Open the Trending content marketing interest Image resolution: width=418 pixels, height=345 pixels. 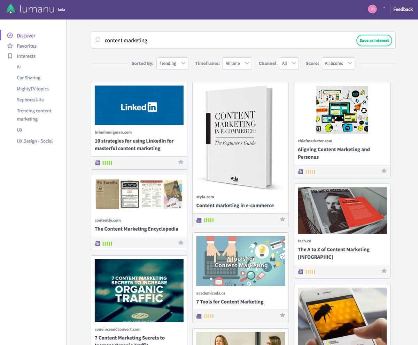point(34,115)
